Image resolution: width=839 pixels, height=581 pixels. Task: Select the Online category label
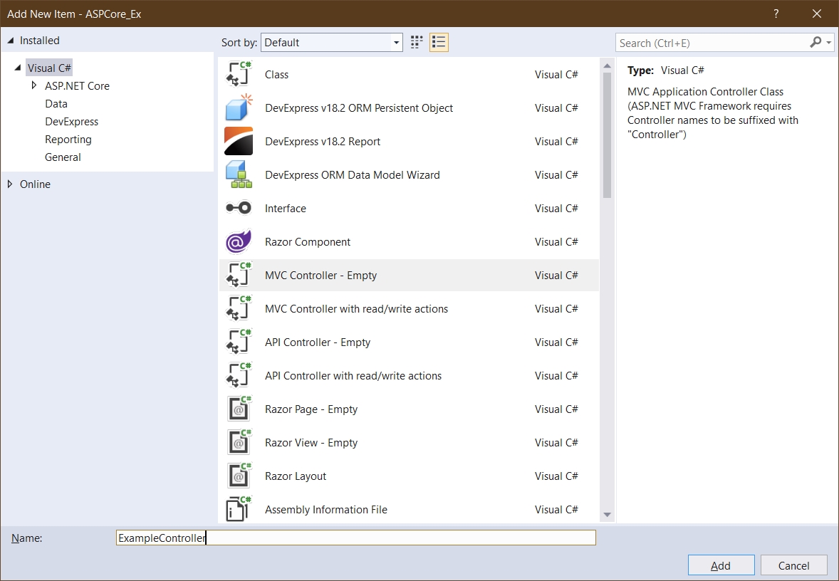pos(36,184)
